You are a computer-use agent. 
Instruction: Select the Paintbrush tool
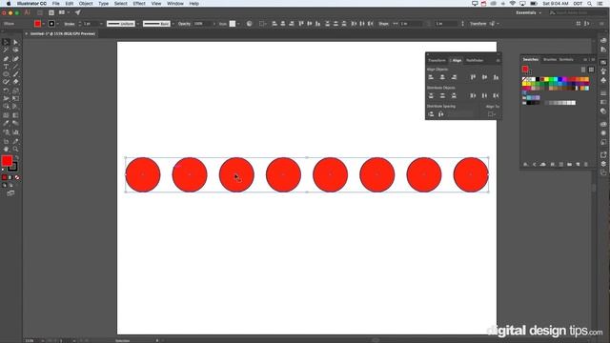click(x=15, y=74)
